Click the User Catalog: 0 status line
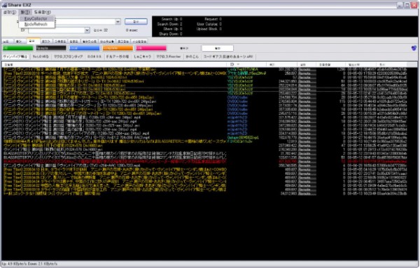The image size is (420, 268). pyautogui.click(x=209, y=24)
